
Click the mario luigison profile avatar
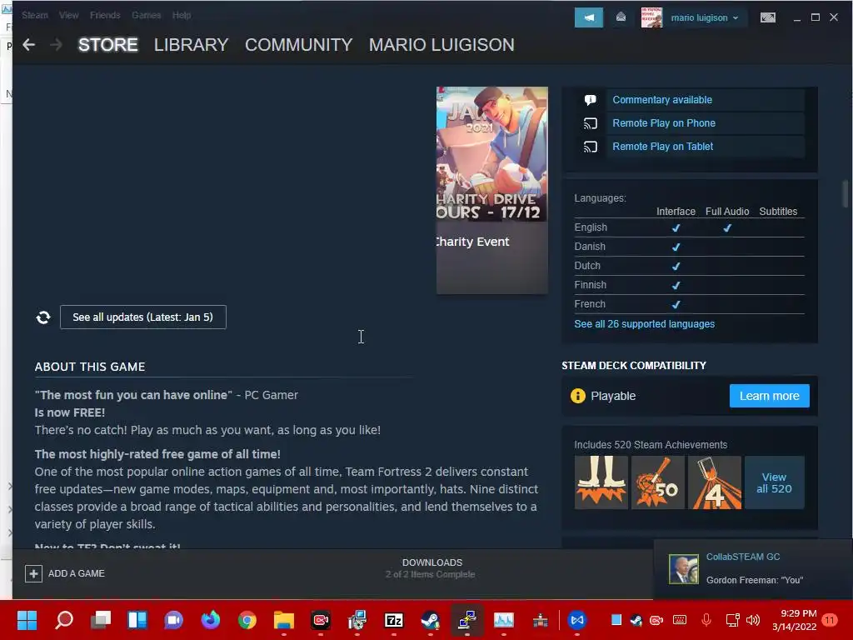(x=651, y=17)
